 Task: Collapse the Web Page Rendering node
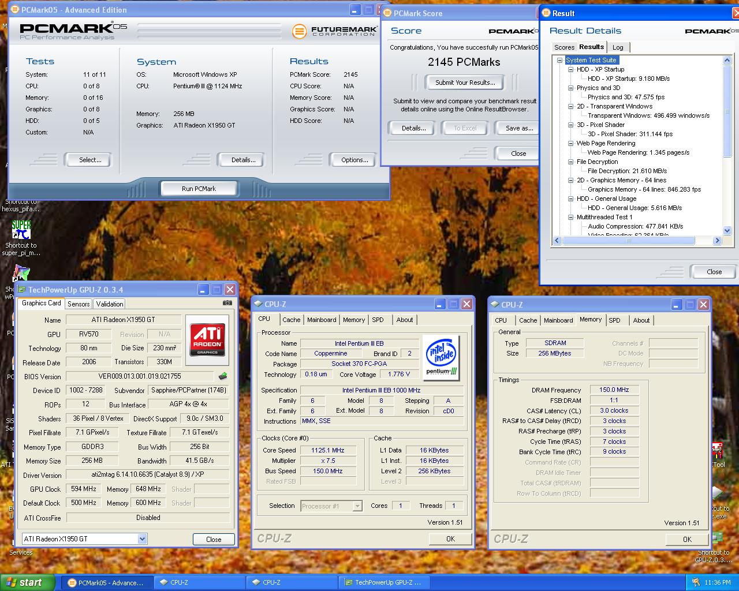570,143
